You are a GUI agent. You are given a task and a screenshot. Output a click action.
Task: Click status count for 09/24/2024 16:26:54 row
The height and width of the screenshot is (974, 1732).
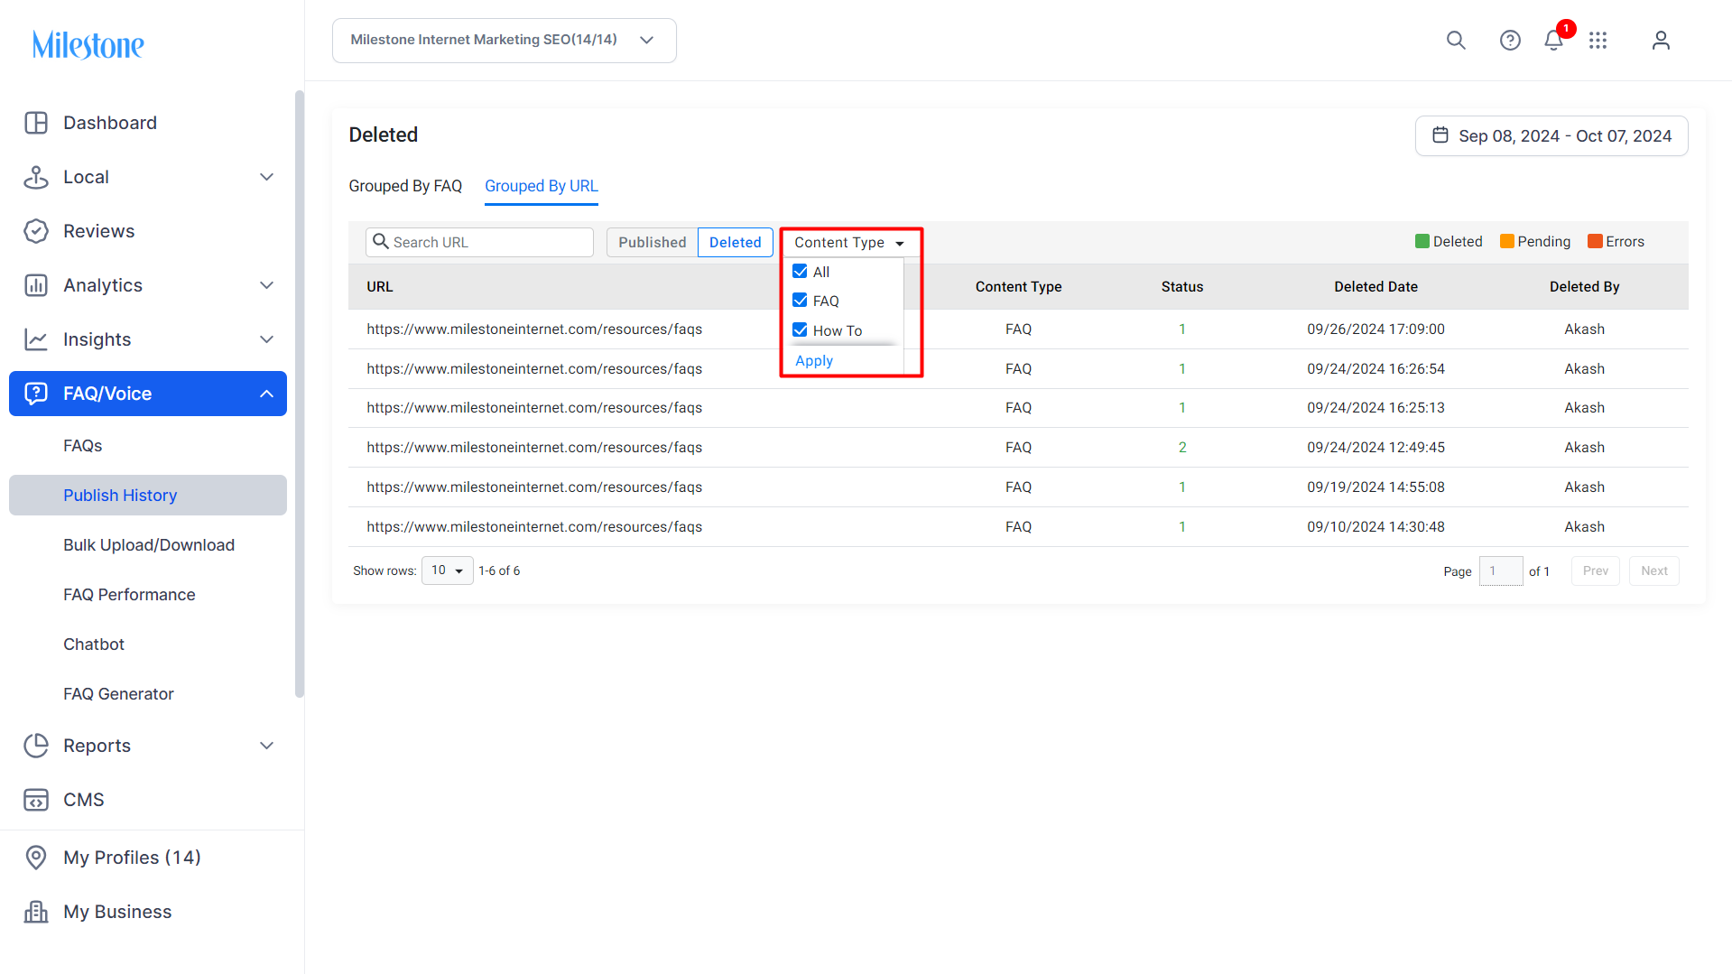1182,369
